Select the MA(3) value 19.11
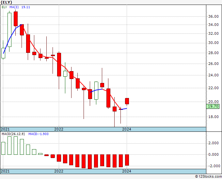This screenshot has height=179, width=222. pos(25,7)
